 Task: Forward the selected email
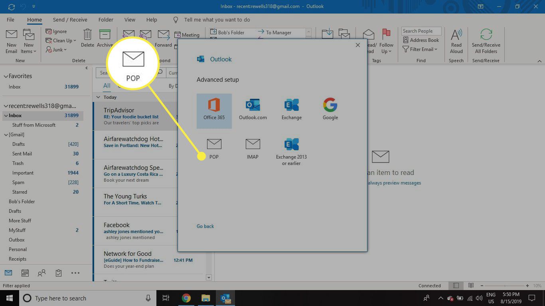[x=163, y=38]
